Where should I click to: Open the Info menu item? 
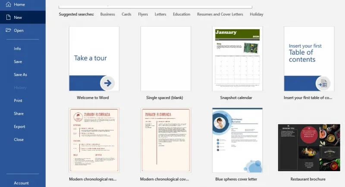tap(17, 49)
